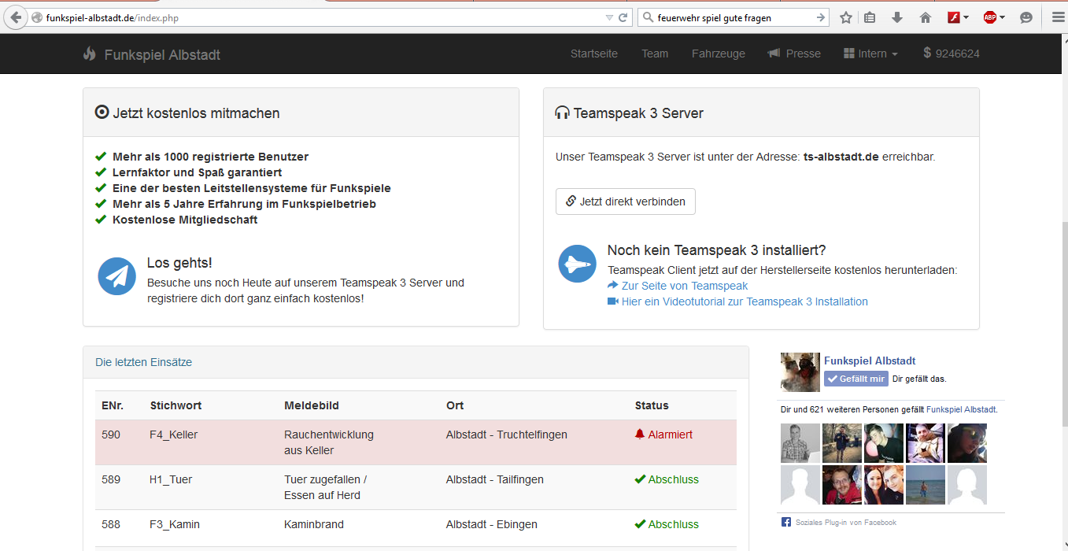Go to browser home page icon
The image size is (1068, 551).
pyautogui.click(x=926, y=17)
